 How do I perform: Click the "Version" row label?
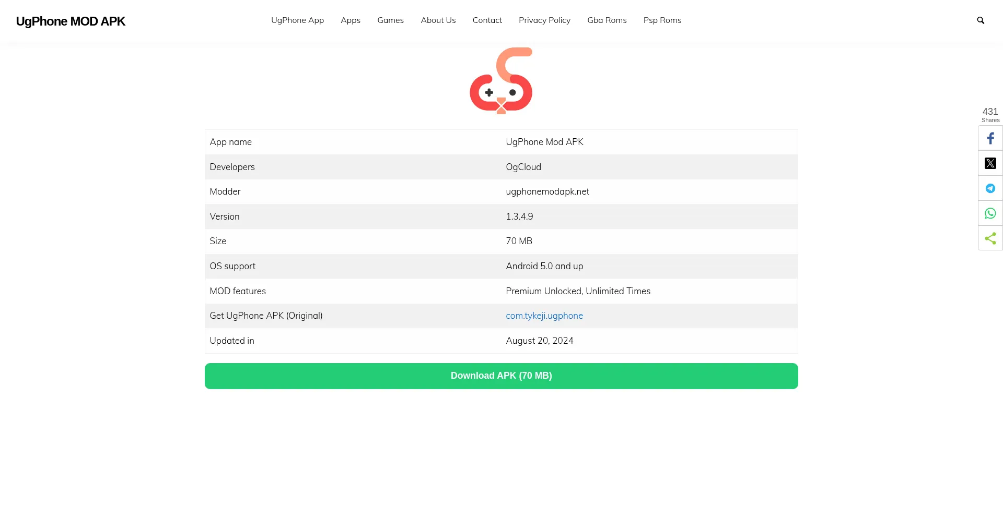(225, 216)
